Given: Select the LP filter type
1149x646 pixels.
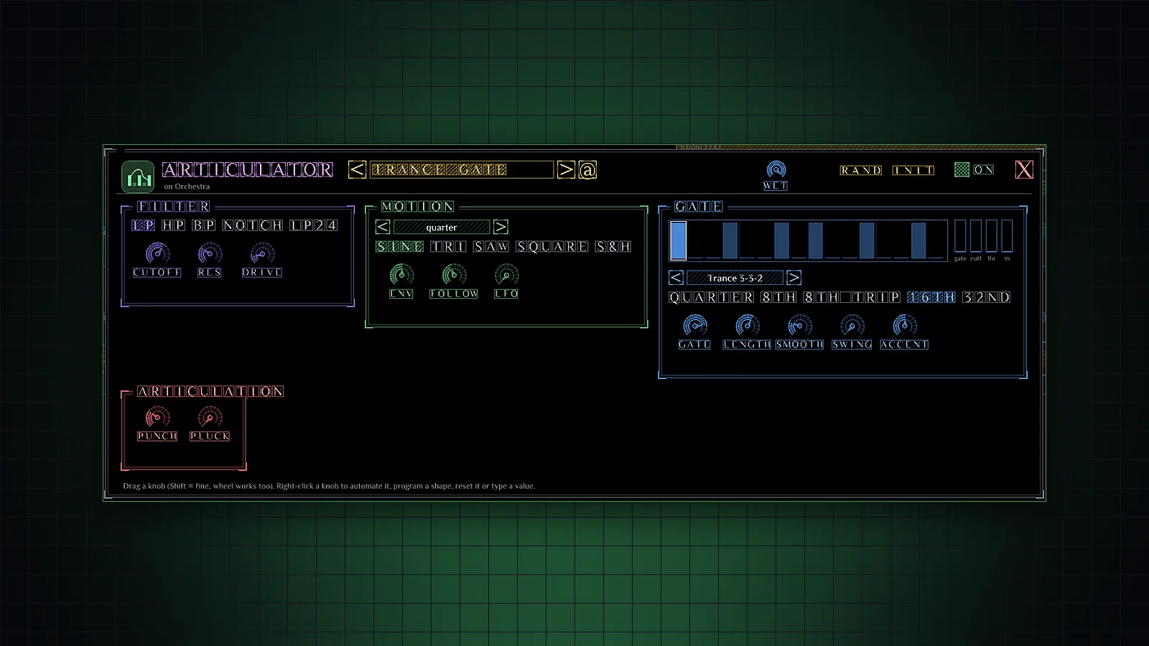Looking at the screenshot, I should [144, 225].
